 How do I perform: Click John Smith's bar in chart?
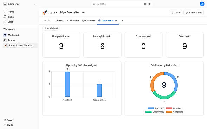[x=67, y=84]
